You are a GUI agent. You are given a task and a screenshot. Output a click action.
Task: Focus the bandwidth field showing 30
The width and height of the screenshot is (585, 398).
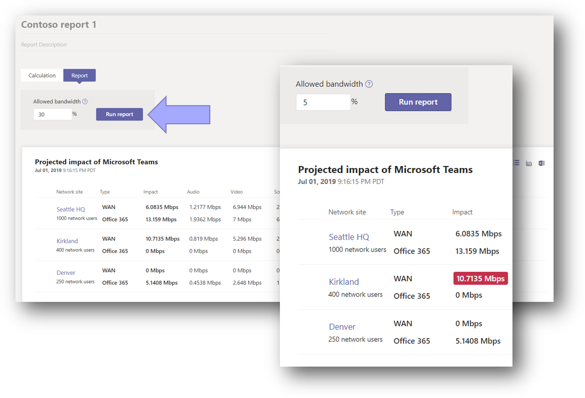(x=53, y=114)
